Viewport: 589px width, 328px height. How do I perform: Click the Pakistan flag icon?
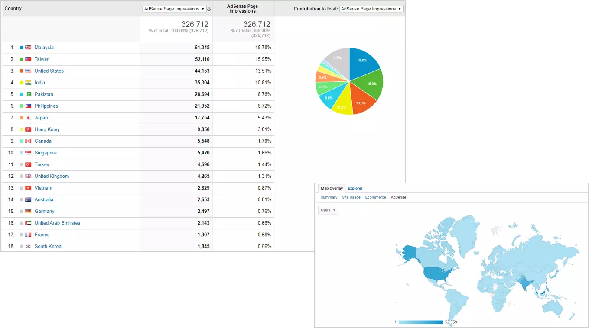pyautogui.click(x=28, y=94)
